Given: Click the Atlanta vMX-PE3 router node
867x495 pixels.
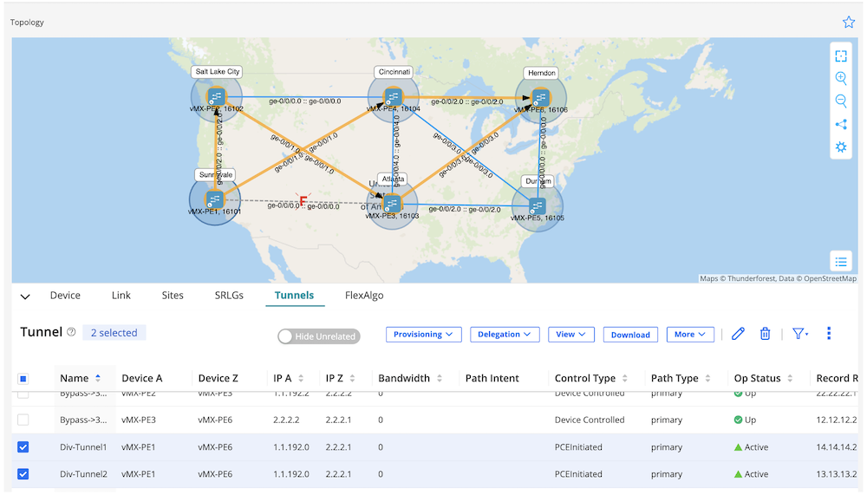Looking at the screenshot, I should [x=392, y=203].
